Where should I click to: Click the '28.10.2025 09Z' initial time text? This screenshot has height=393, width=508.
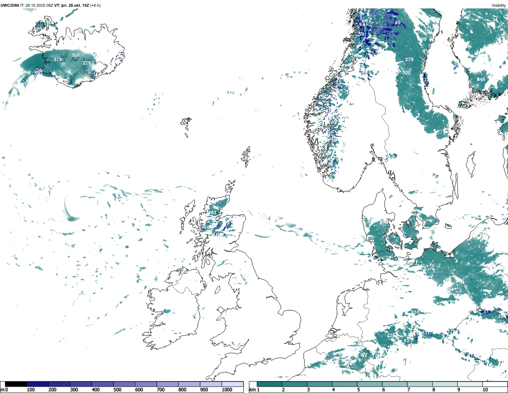(x=39, y=6)
